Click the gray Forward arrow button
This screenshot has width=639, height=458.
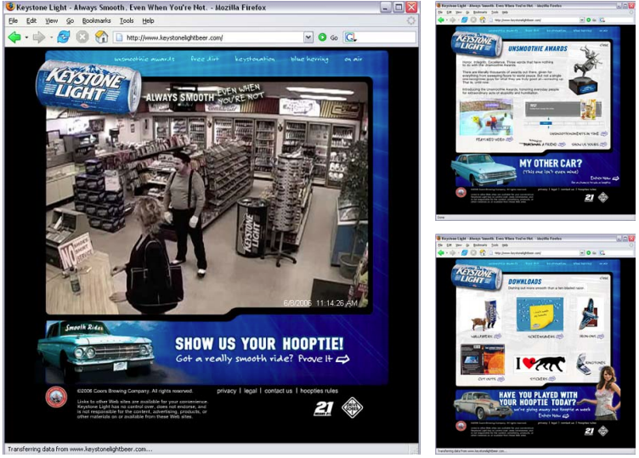[x=39, y=37]
